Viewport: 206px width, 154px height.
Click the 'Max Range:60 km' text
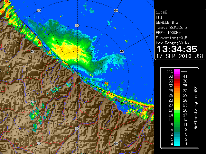point(173,43)
